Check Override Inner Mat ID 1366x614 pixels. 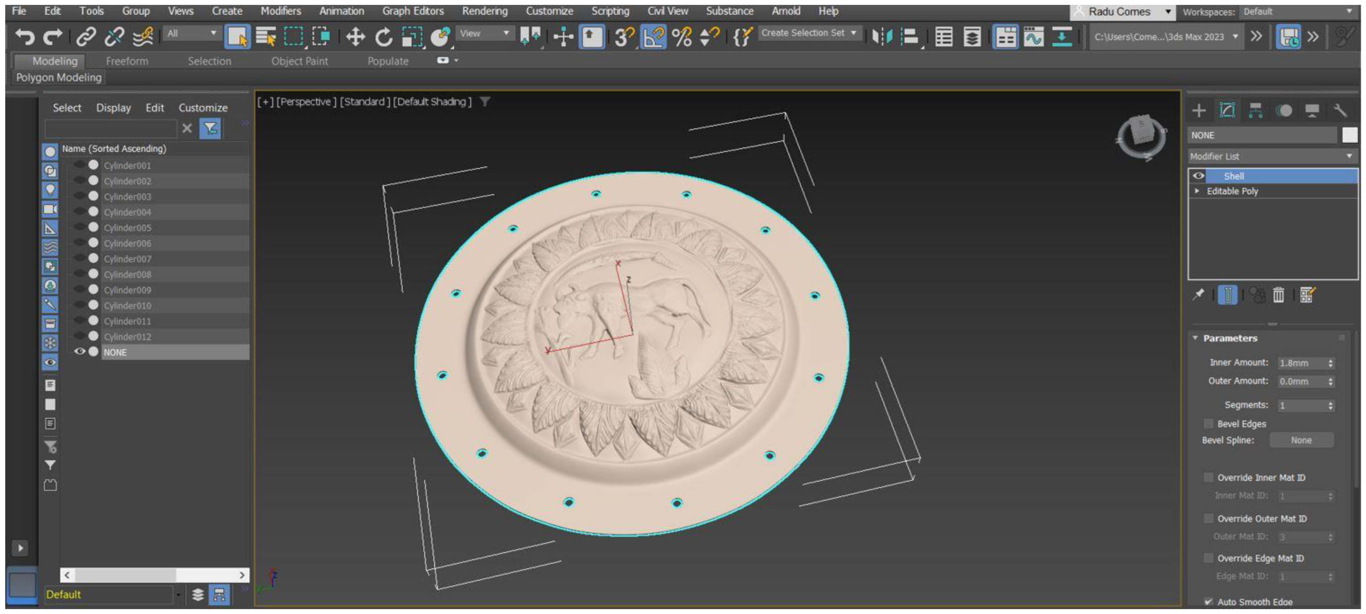pyautogui.click(x=1209, y=478)
